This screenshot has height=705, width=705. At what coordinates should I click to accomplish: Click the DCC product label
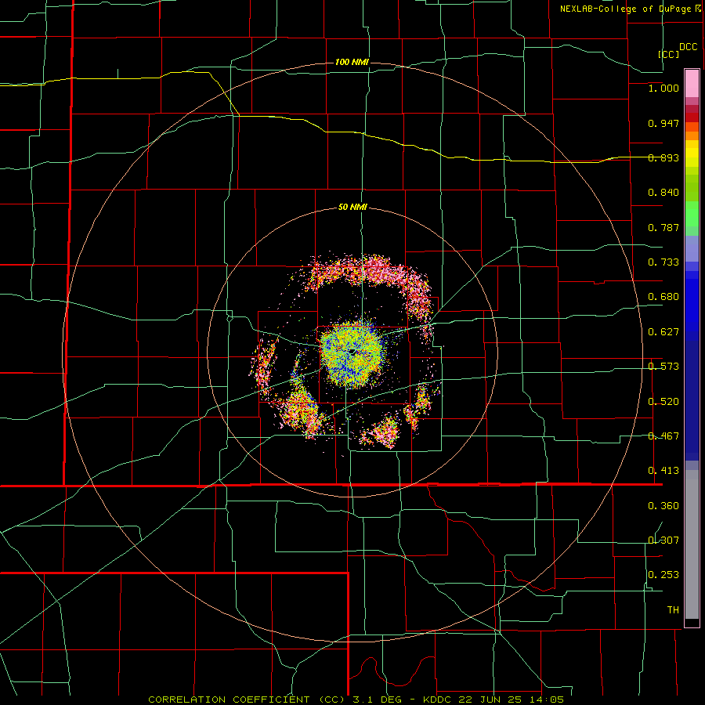click(x=688, y=47)
